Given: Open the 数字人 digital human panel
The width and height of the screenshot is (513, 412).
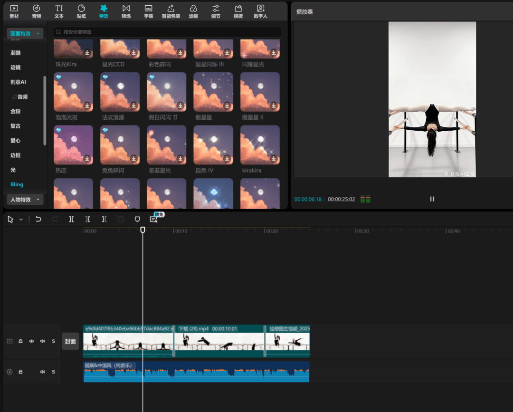Looking at the screenshot, I should 260,11.
